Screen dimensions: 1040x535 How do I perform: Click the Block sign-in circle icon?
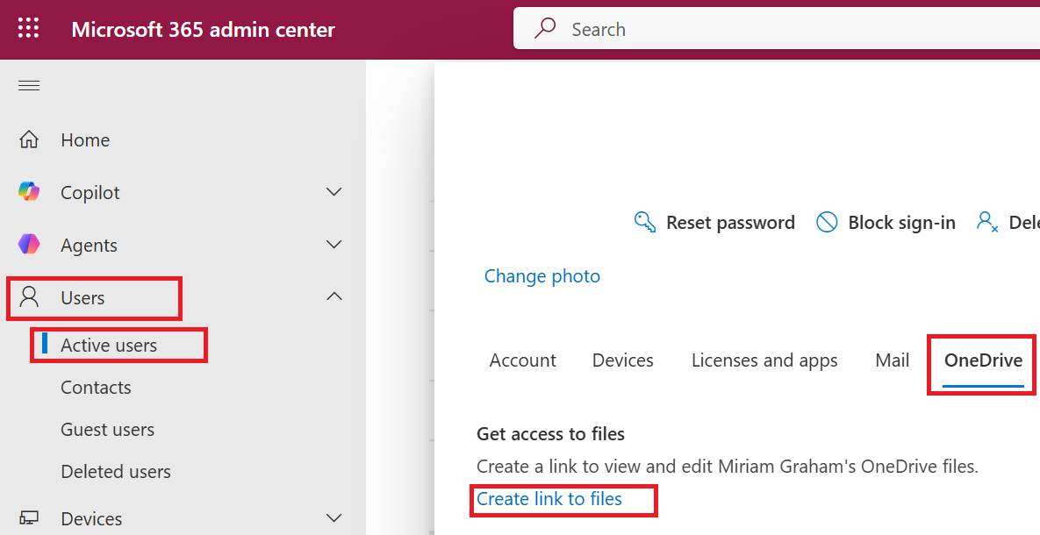coord(827,223)
